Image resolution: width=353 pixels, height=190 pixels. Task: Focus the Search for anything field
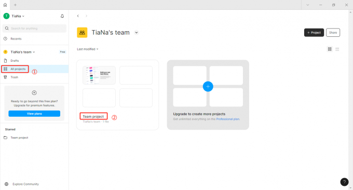[34, 29]
